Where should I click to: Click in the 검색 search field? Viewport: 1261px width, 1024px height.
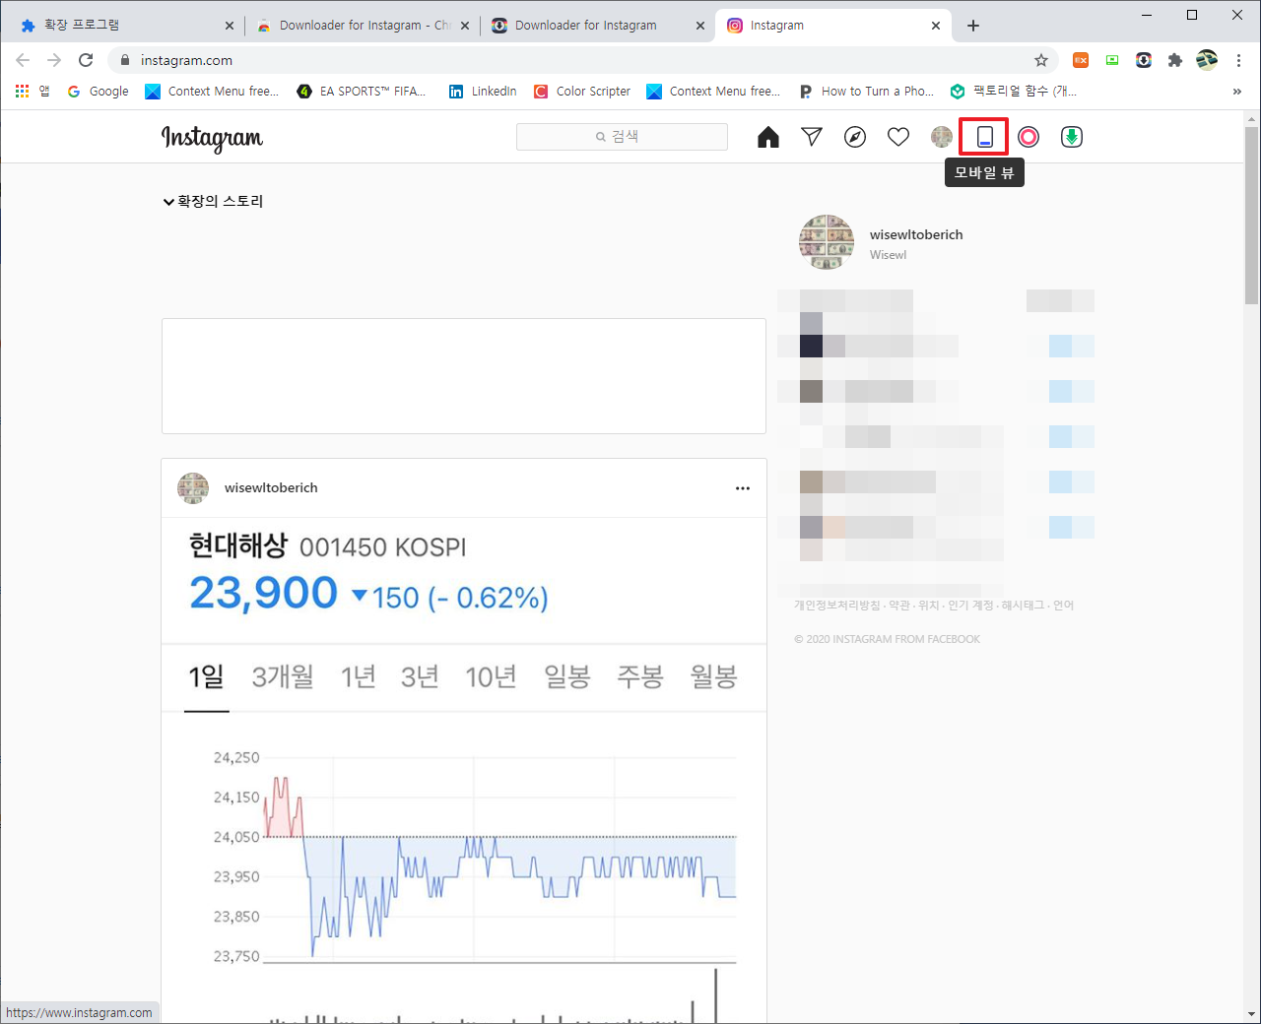click(x=622, y=137)
